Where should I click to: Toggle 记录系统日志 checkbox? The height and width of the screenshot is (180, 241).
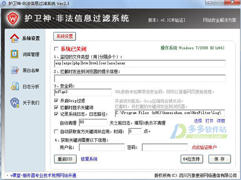(56, 114)
